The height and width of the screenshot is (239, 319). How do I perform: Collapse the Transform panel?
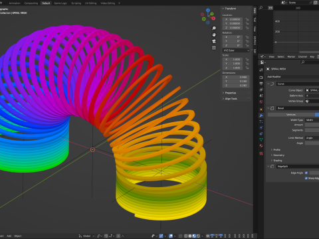point(223,9)
